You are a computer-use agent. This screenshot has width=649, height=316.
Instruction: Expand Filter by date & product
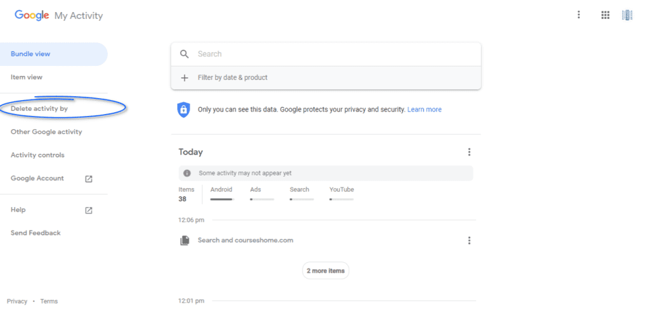(x=326, y=78)
